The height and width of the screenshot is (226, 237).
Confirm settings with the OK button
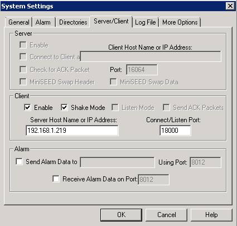[121, 215]
